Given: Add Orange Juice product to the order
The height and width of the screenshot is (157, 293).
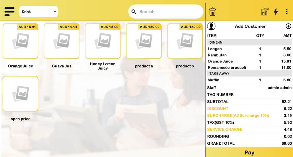Looking at the screenshot, I should [21, 41].
